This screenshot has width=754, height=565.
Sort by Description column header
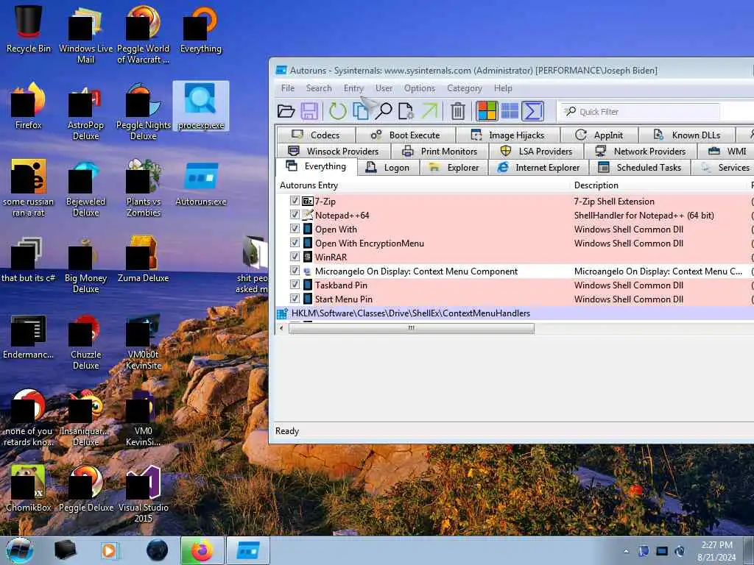[659, 185]
